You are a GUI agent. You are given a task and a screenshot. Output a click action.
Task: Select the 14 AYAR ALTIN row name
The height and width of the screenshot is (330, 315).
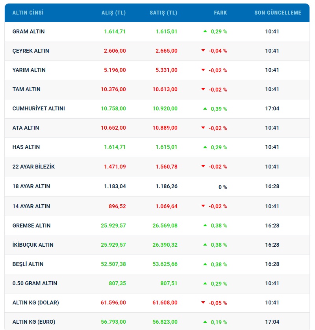[31, 206]
